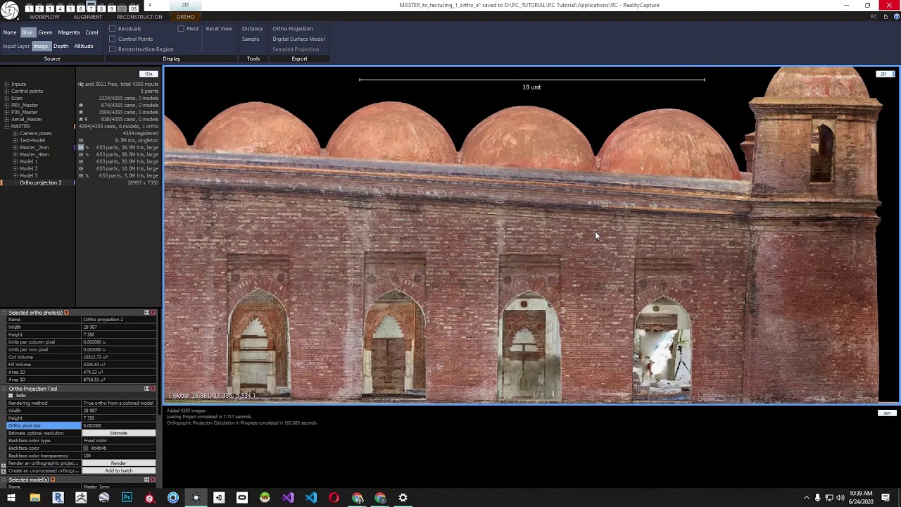Click the star icon on the PIN_Master row
The image size is (901, 507).
(x=80, y=112)
